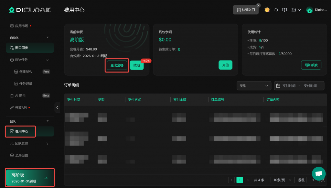Screen dimensions: 331x188
Task: Click the 更改套餐 button
Action: pyautogui.click(x=117, y=65)
